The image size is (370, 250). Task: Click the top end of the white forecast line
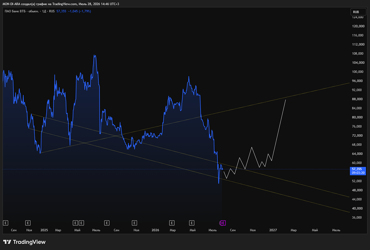pyautogui.click(x=286, y=100)
